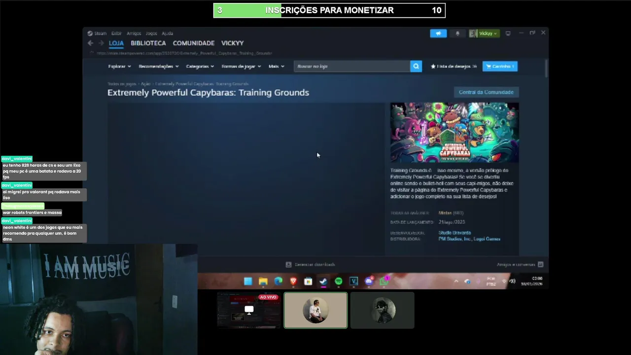Image resolution: width=631 pixels, height=355 pixels.
Task: Click the Steam icon in the taskbar
Action: click(x=323, y=281)
